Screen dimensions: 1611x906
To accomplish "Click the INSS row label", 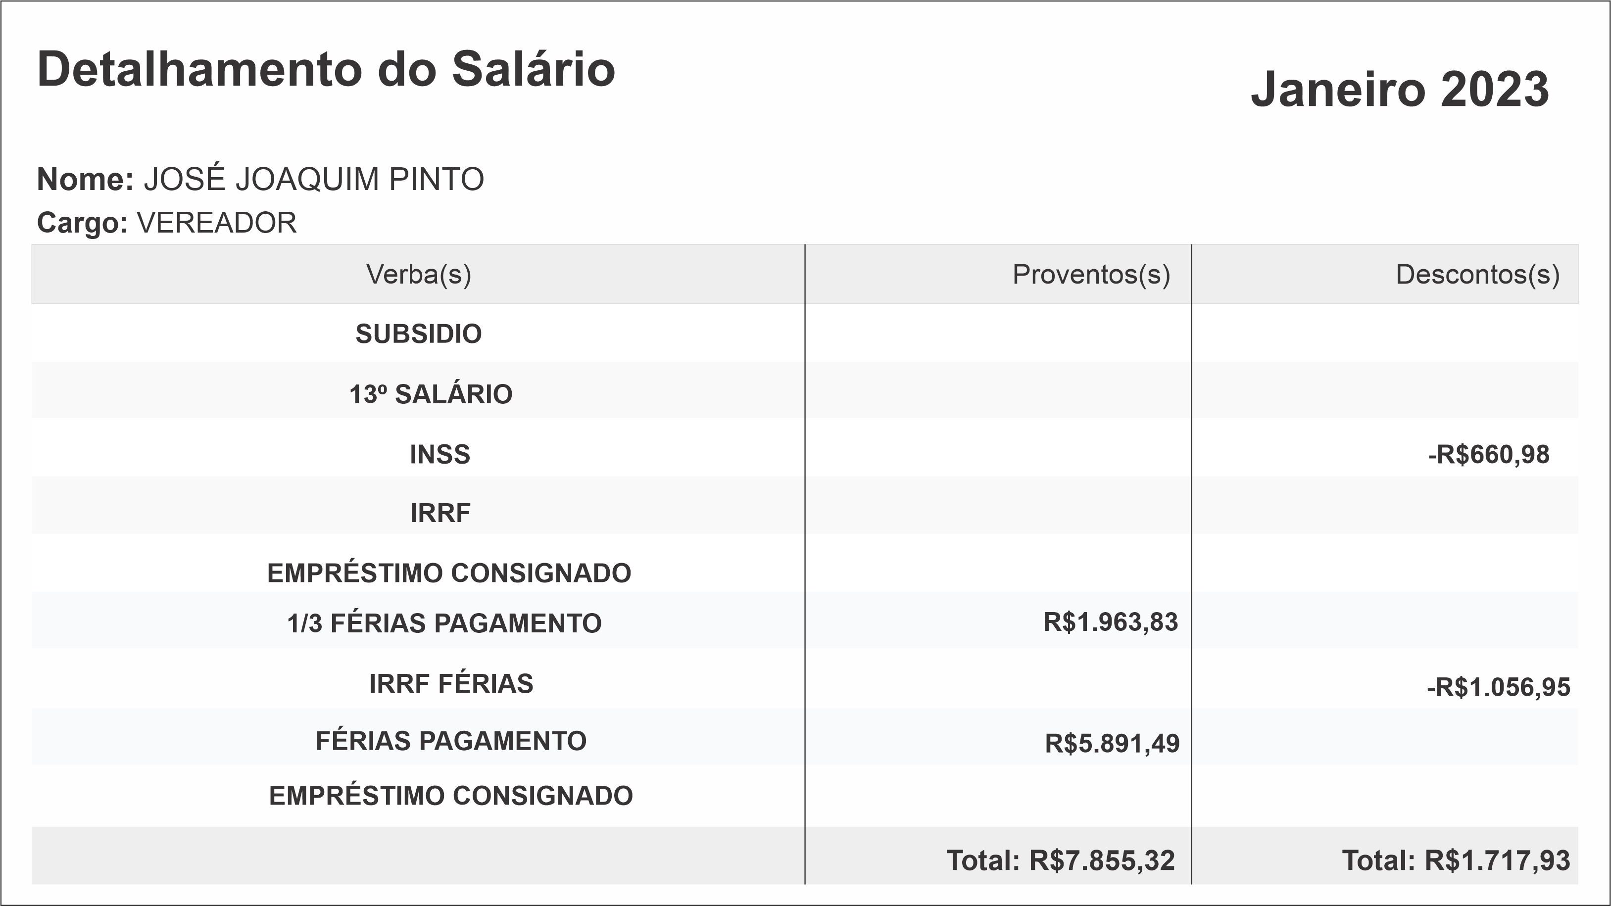I will pos(439,455).
